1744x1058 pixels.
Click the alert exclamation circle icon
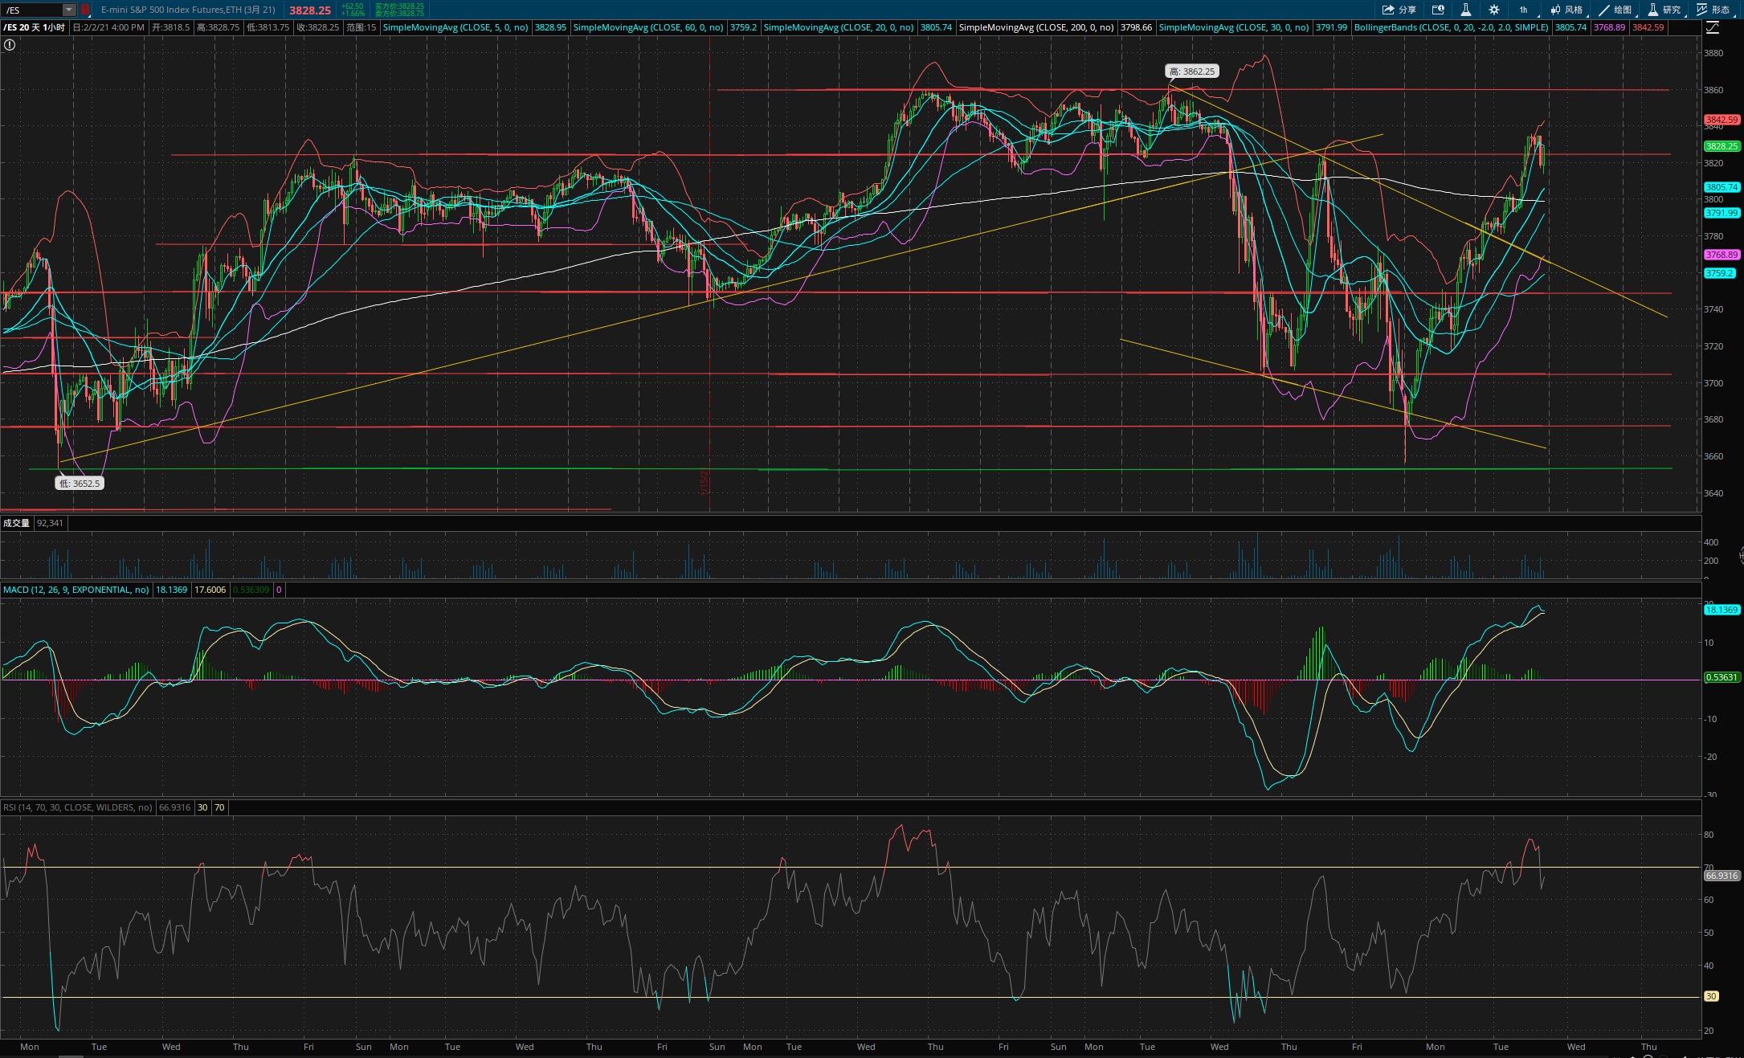tap(10, 45)
